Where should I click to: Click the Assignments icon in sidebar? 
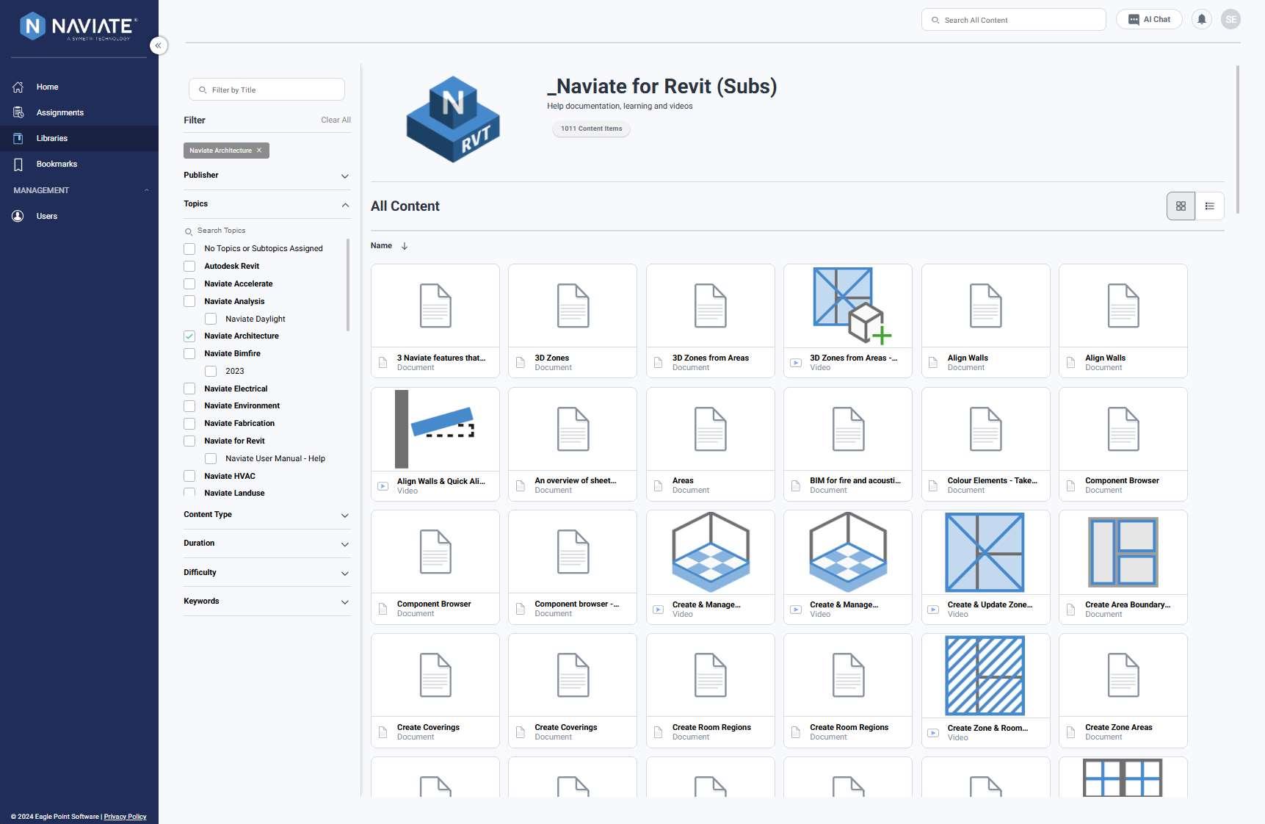[18, 112]
